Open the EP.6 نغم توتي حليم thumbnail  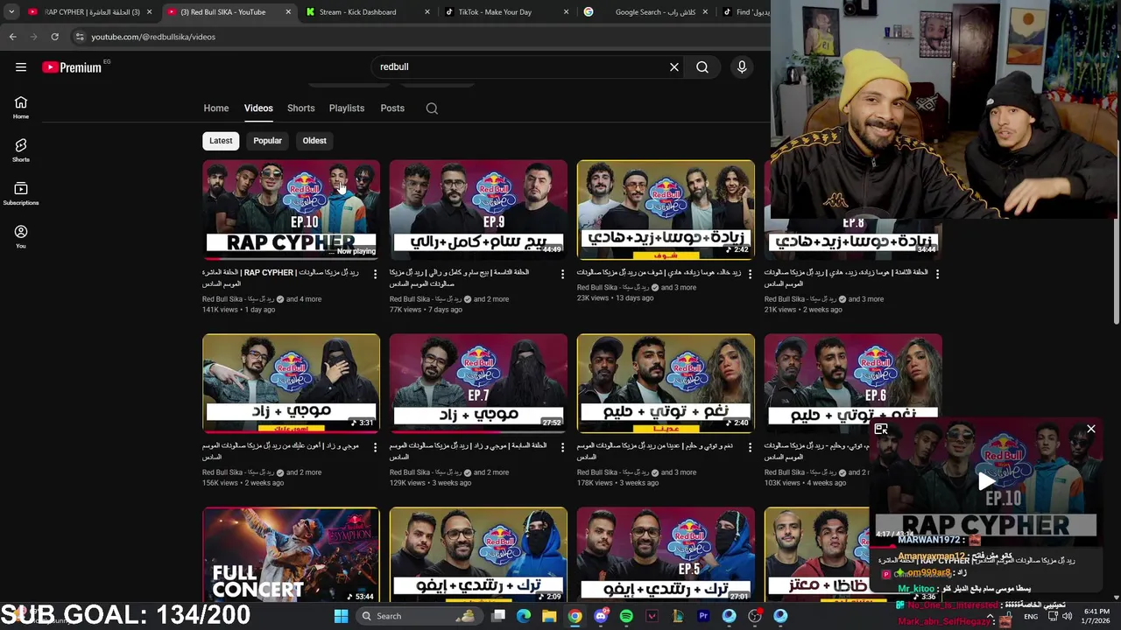tap(853, 383)
